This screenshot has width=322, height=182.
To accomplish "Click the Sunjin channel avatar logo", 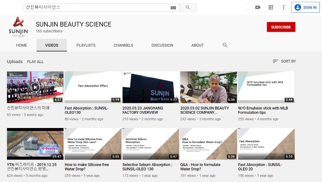I will click(x=18, y=27).
